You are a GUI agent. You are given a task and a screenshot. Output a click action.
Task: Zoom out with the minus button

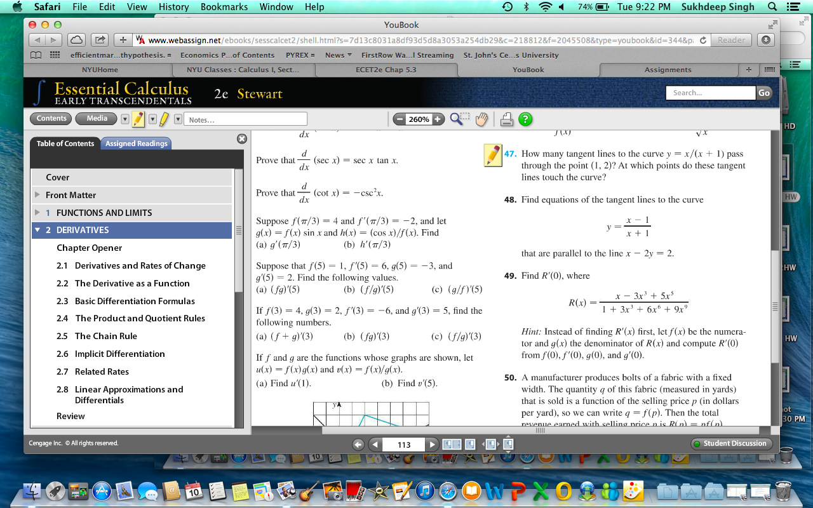(399, 119)
